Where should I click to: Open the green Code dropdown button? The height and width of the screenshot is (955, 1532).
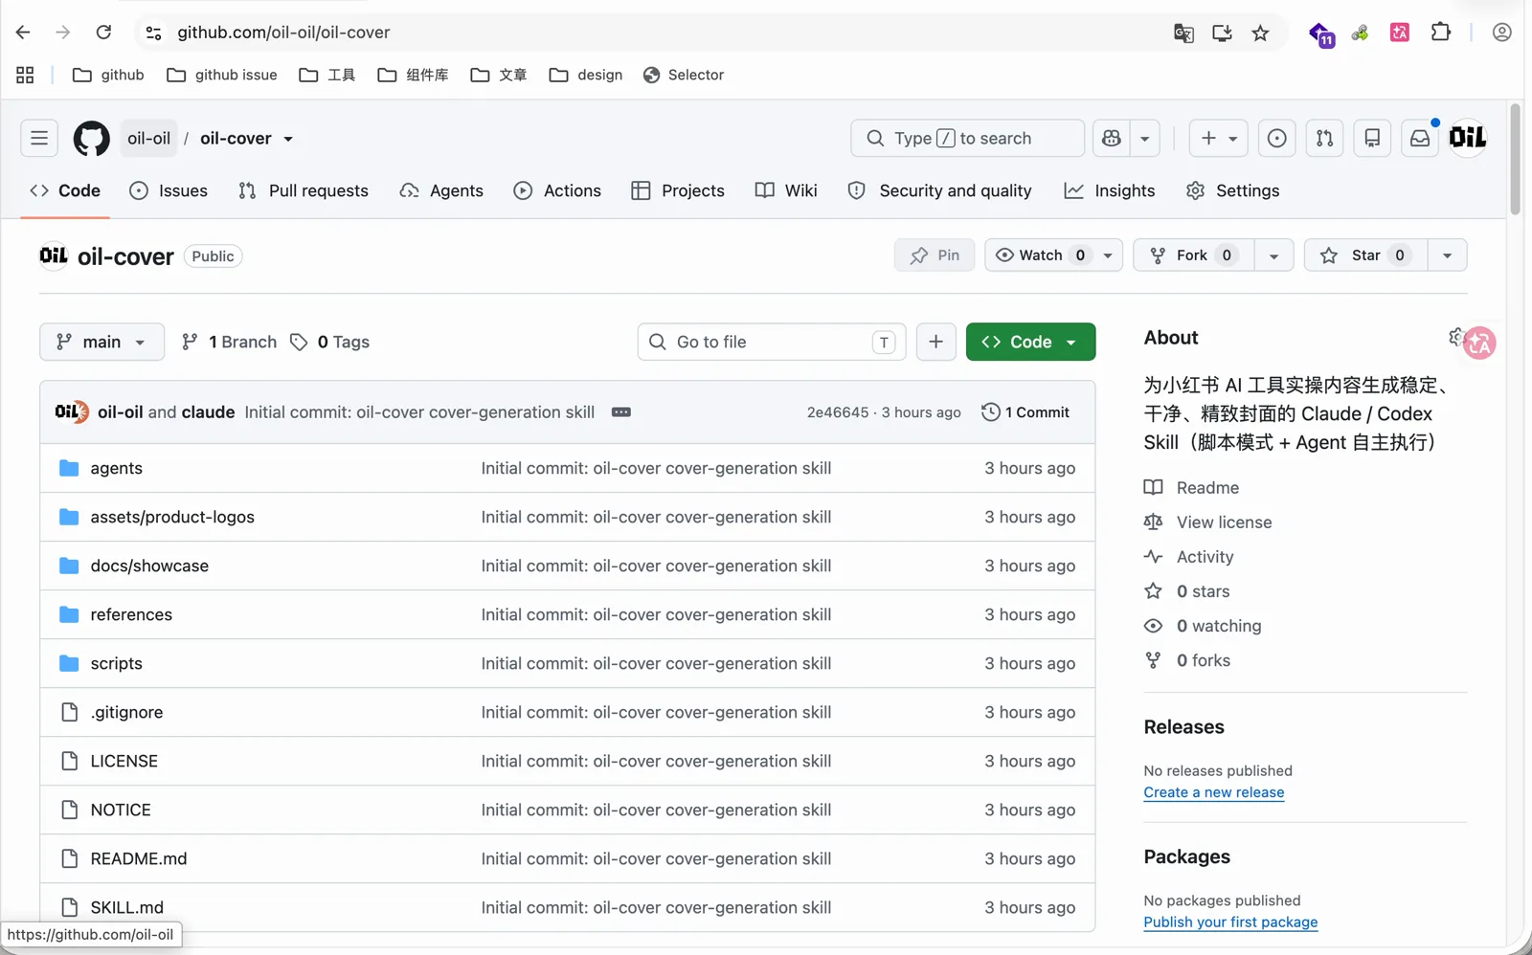tap(1030, 342)
